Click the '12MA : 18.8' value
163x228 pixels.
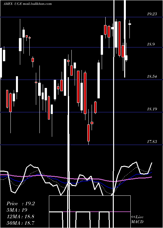pyautogui.click(x=21, y=216)
